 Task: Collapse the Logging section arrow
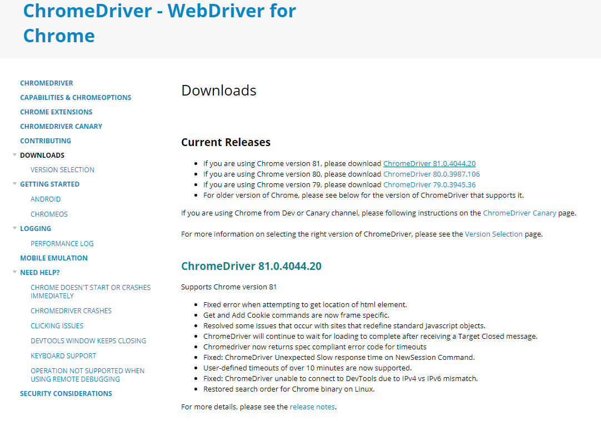pos(14,228)
